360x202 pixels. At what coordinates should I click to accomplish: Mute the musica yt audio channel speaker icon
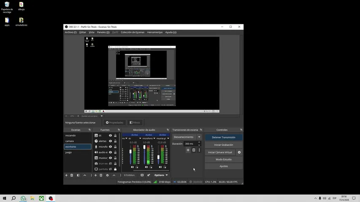(160, 167)
